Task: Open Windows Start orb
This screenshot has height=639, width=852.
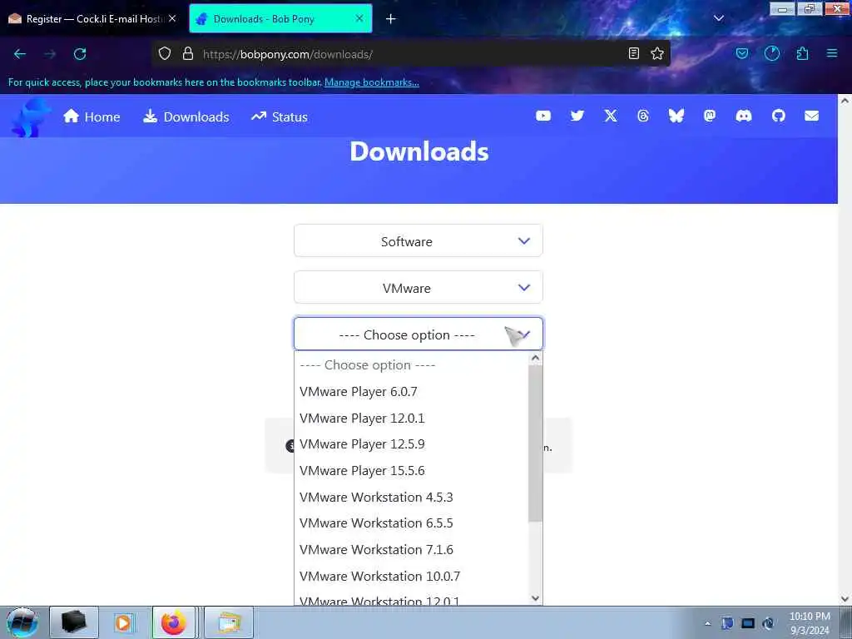Action: (x=22, y=622)
